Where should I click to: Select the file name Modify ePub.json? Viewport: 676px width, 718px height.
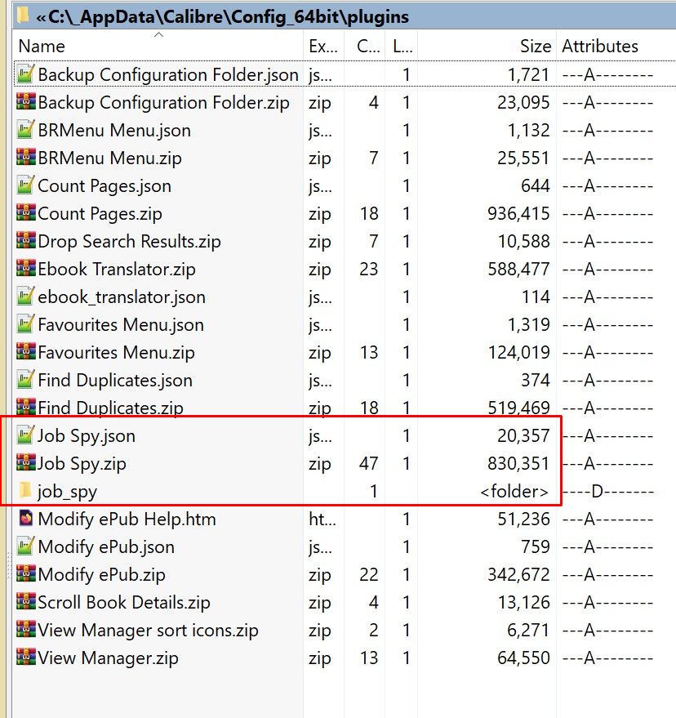tap(106, 547)
